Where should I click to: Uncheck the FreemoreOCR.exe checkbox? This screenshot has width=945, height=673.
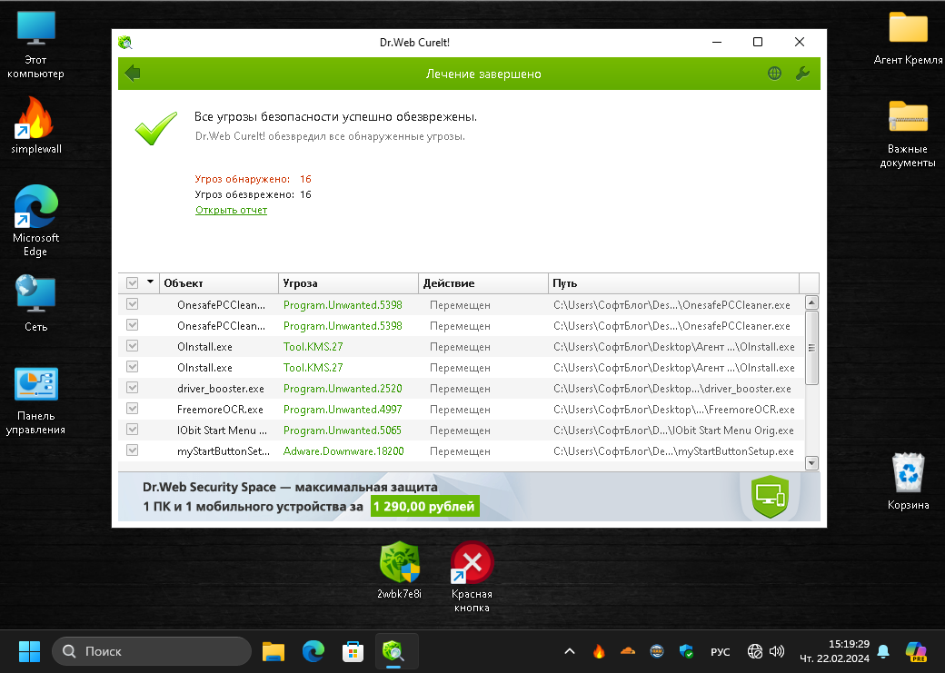(132, 409)
